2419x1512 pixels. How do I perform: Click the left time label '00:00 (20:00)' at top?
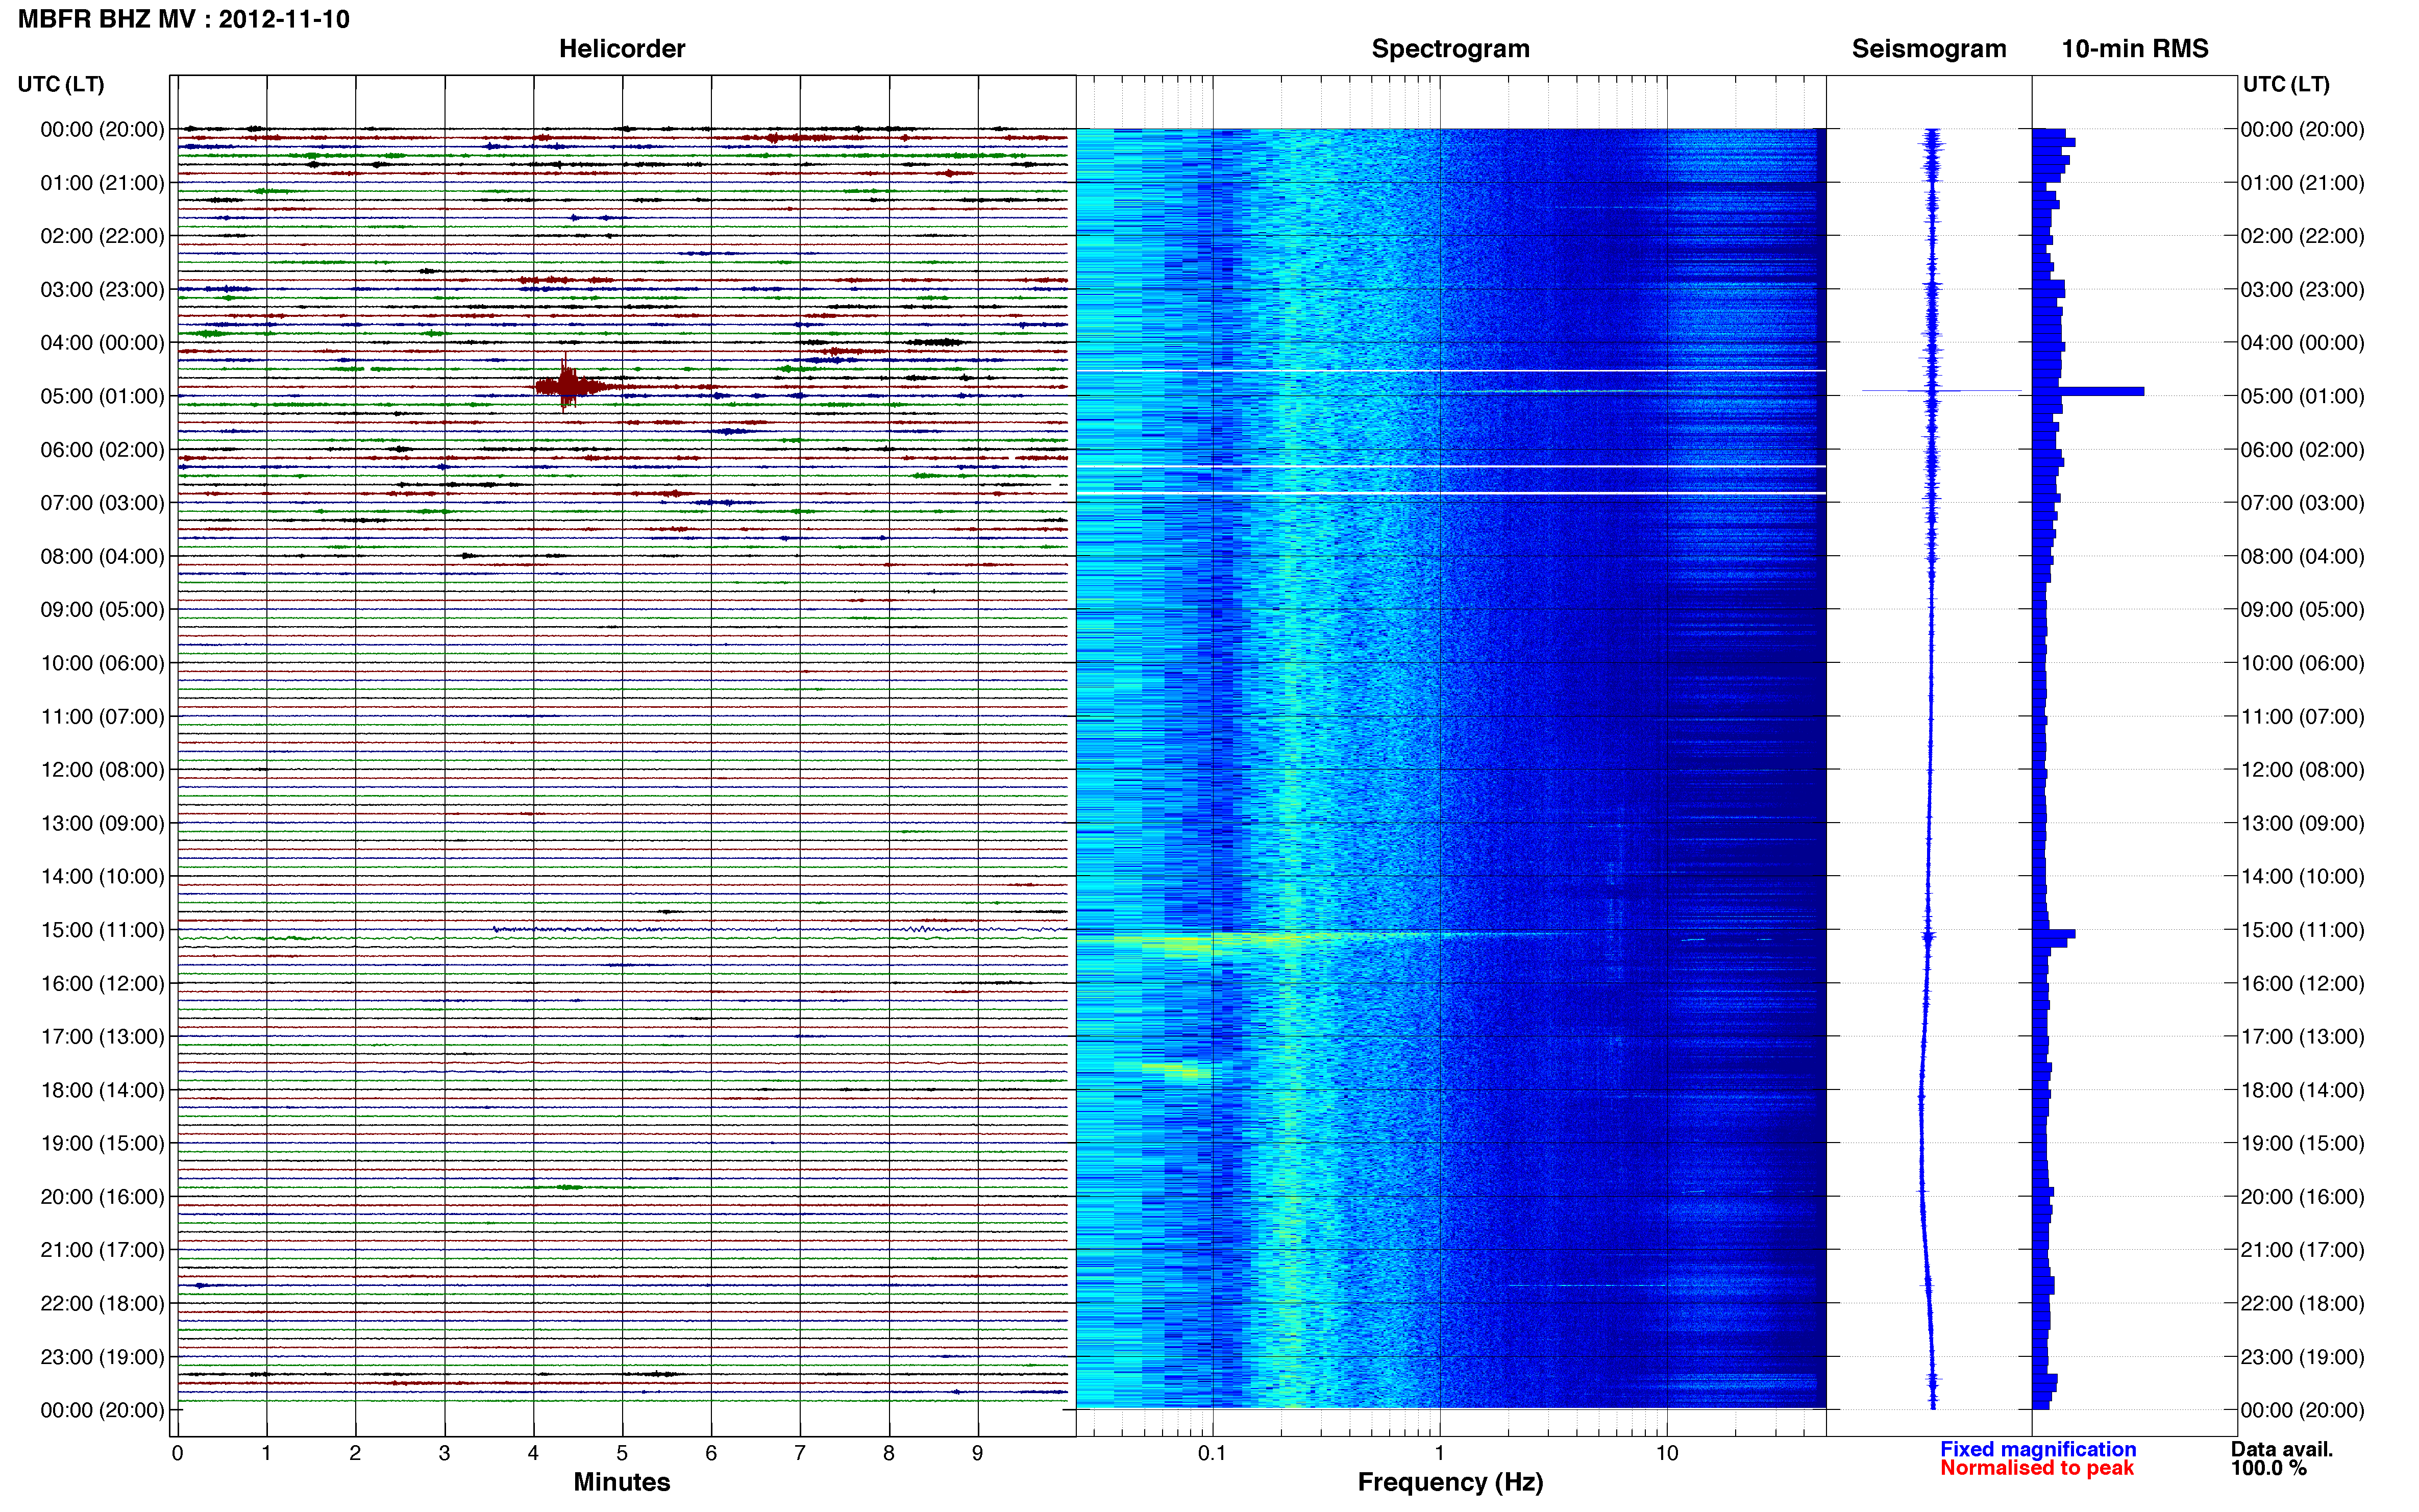point(102,129)
